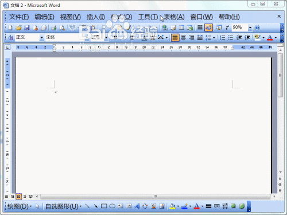Apply shadow style to shape
Screen dimensions: 287x215
point(233,206)
